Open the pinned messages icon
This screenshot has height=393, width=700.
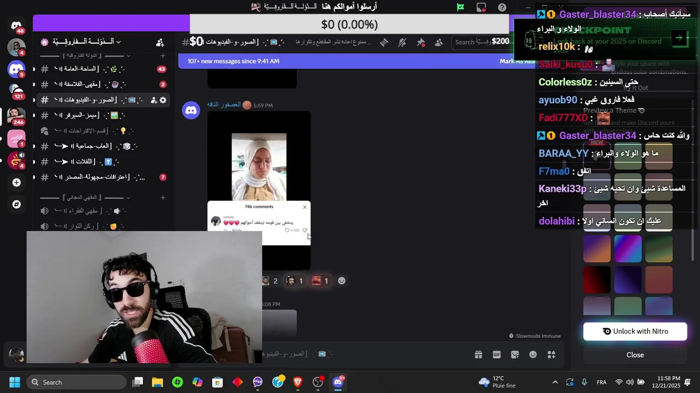[x=421, y=42]
